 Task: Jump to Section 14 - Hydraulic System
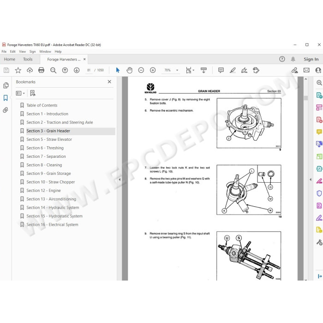(x=53, y=208)
